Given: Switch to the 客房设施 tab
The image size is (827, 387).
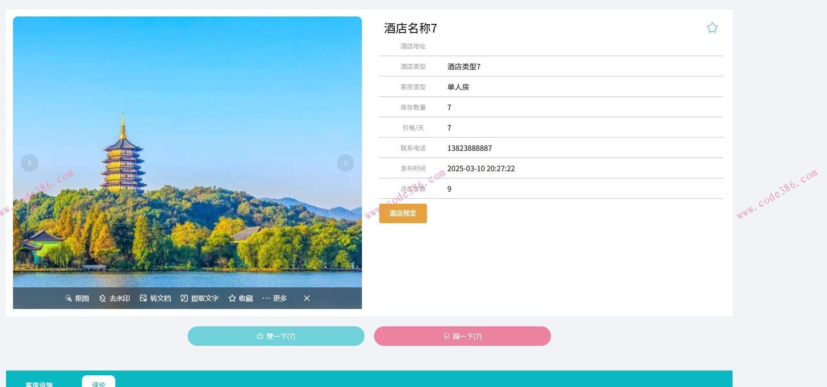Looking at the screenshot, I should [x=39, y=384].
